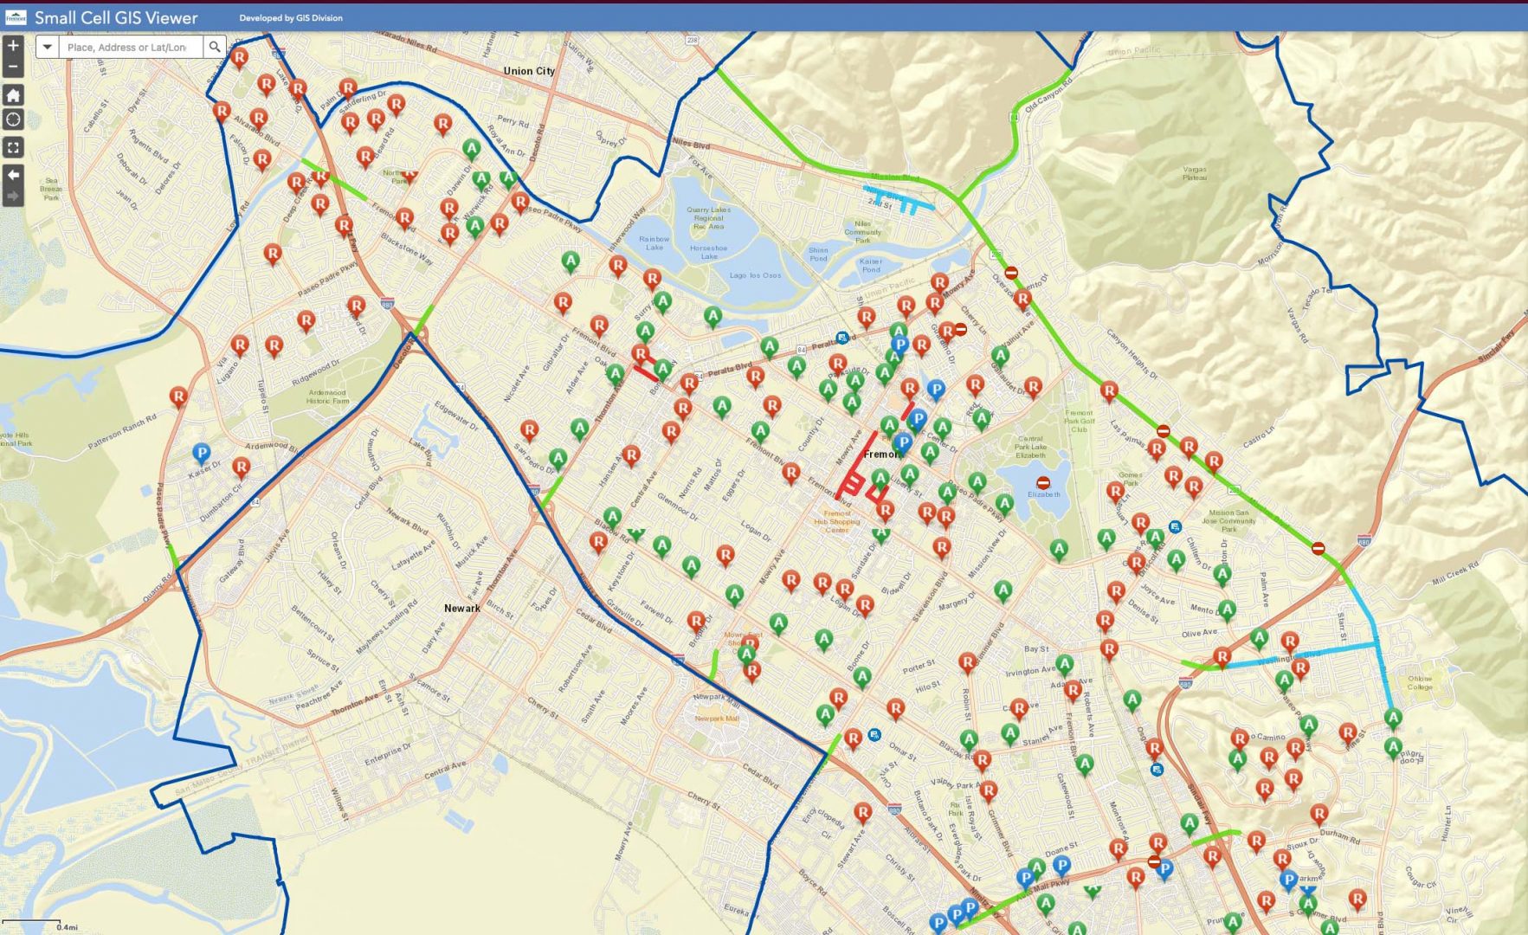The height and width of the screenshot is (935, 1528).
Task: Click the no-entry marker beside I-680 shield
Action: (1318, 548)
